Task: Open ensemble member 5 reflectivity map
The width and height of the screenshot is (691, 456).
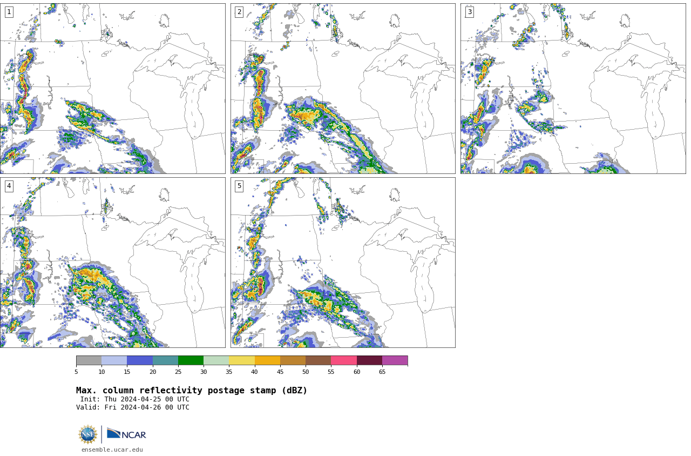Action: 343,263
